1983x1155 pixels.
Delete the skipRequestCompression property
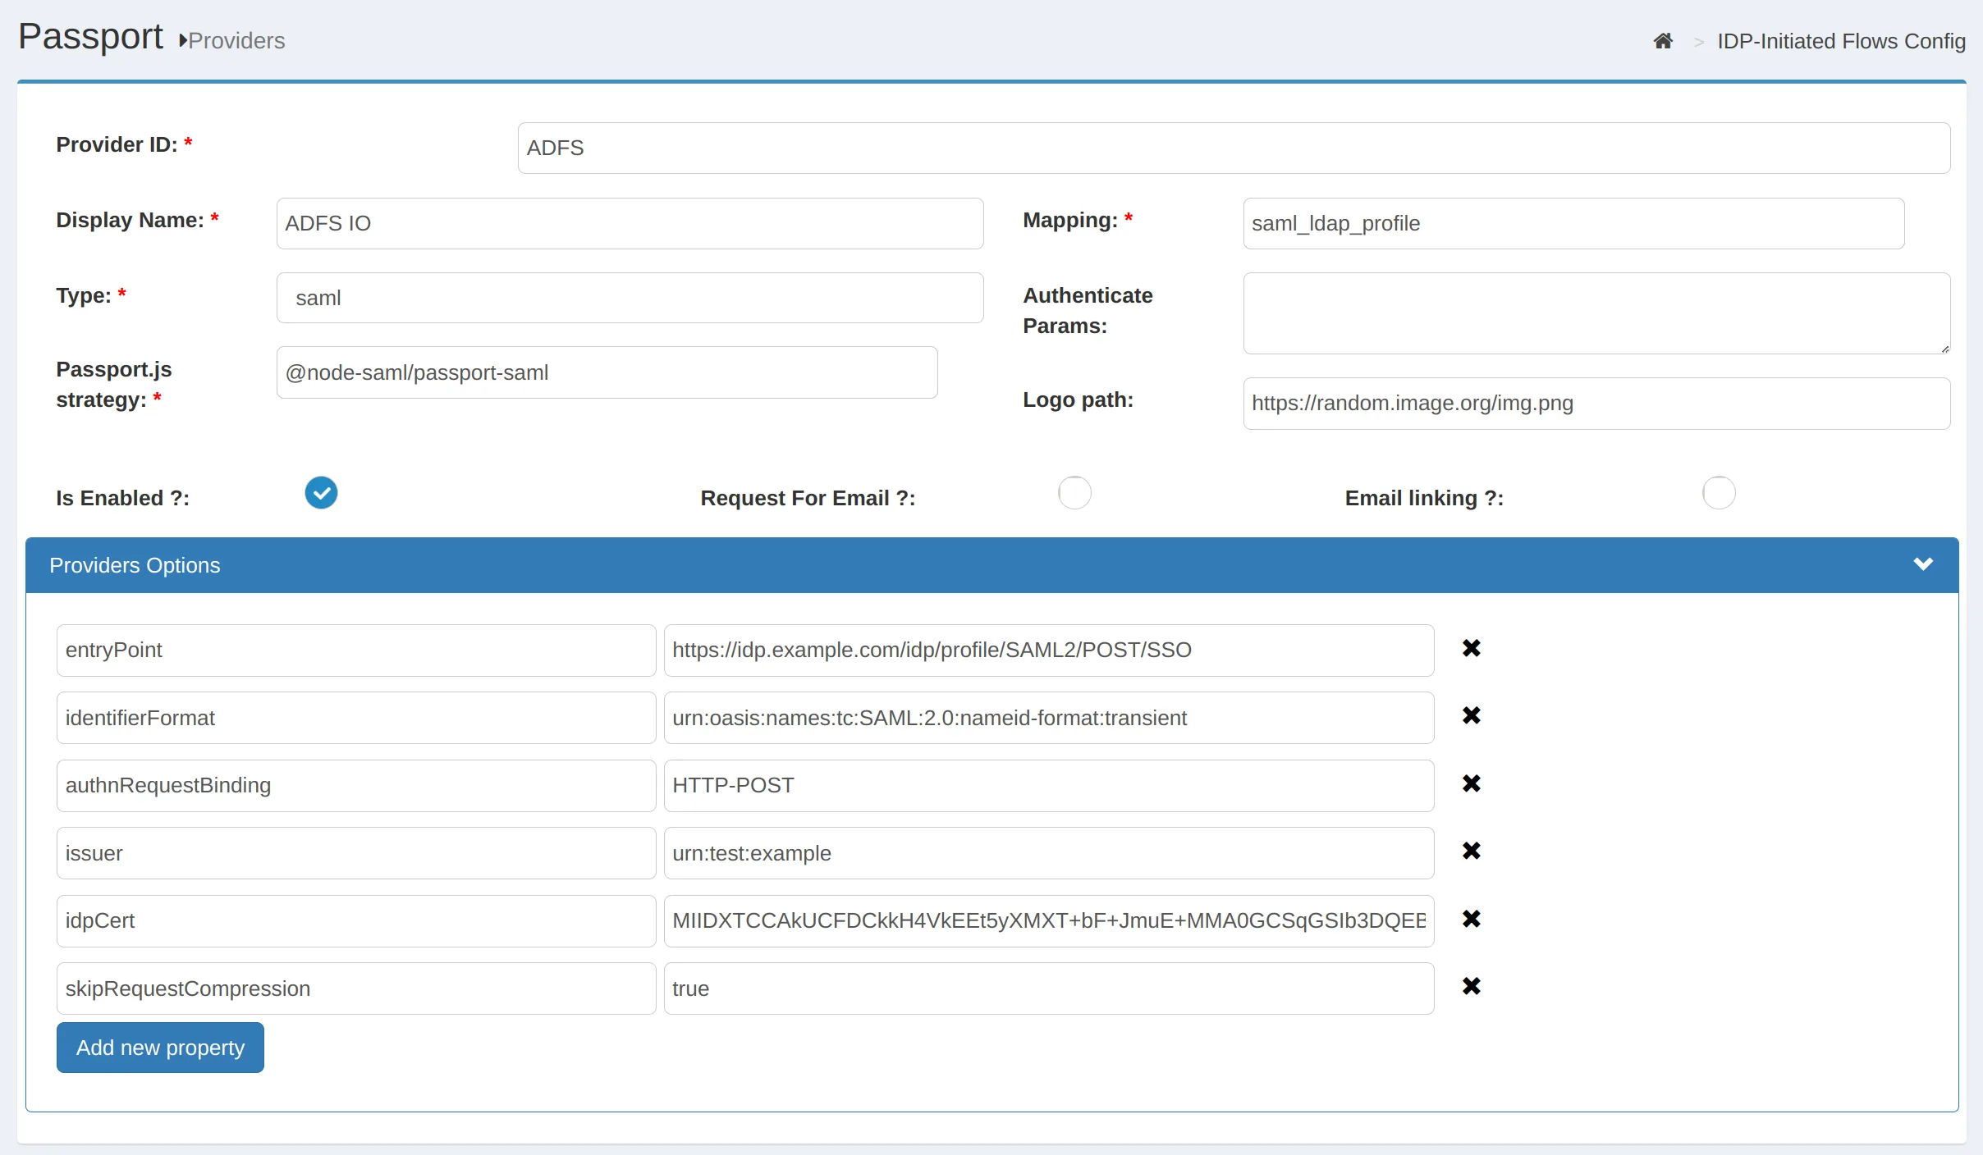pos(1472,986)
